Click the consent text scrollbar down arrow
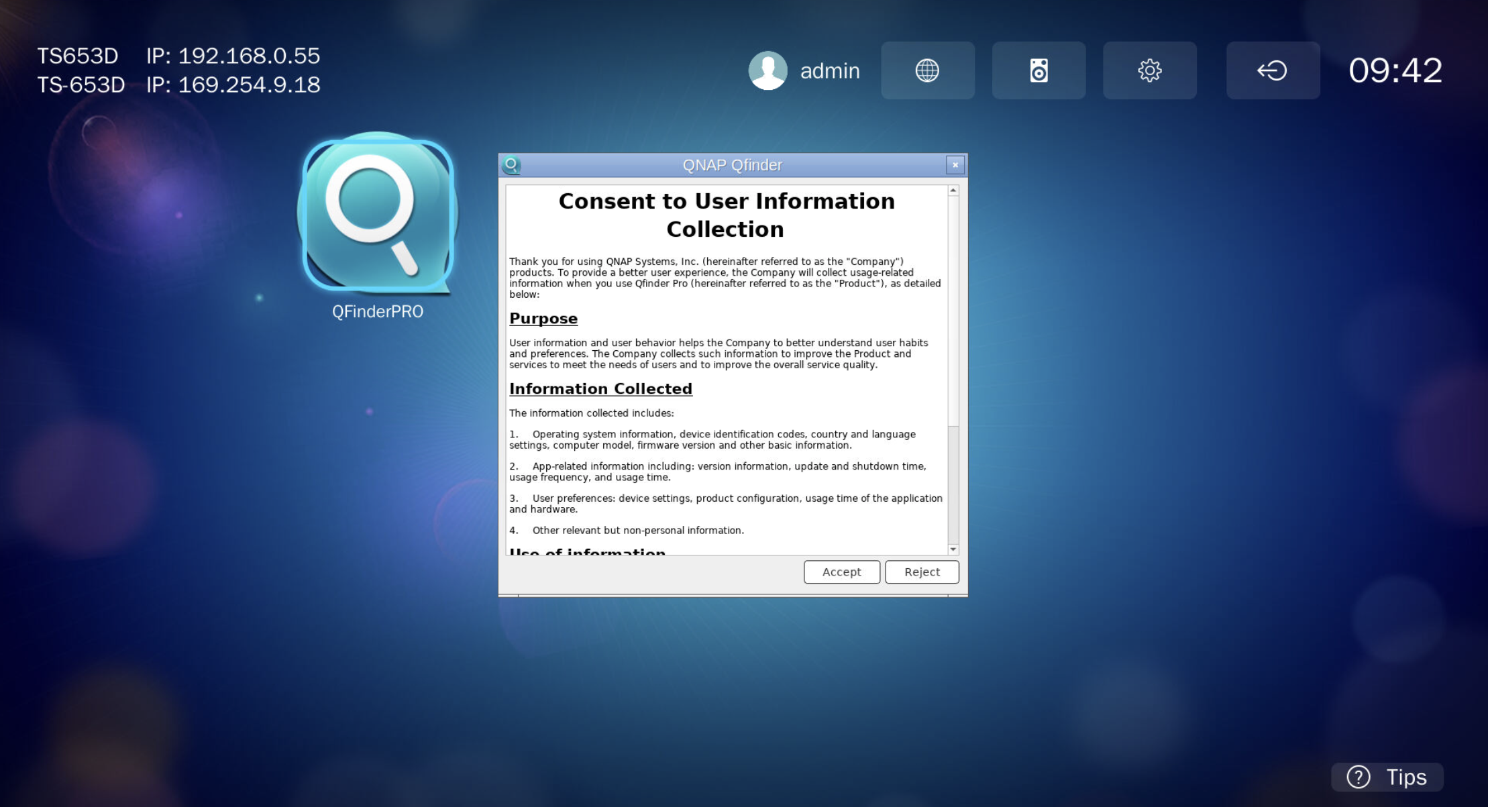 pos(953,549)
